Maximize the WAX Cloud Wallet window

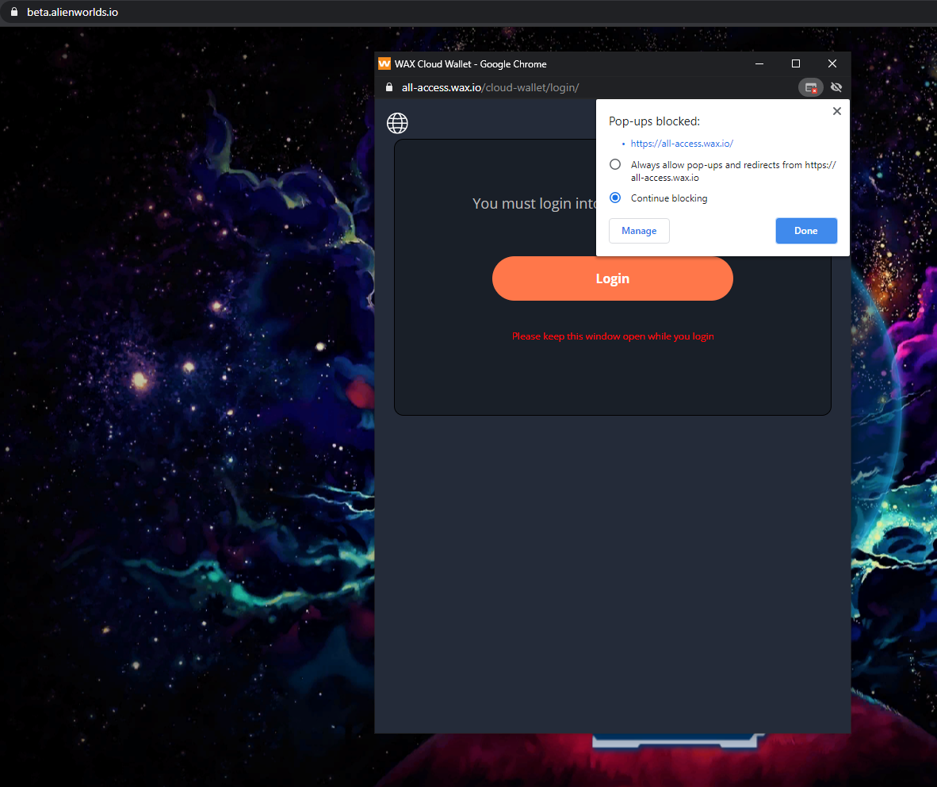pyautogui.click(x=796, y=64)
